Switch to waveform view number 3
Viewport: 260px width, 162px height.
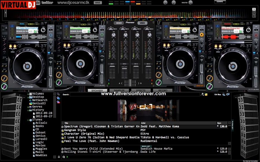click(x=254, y=16)
